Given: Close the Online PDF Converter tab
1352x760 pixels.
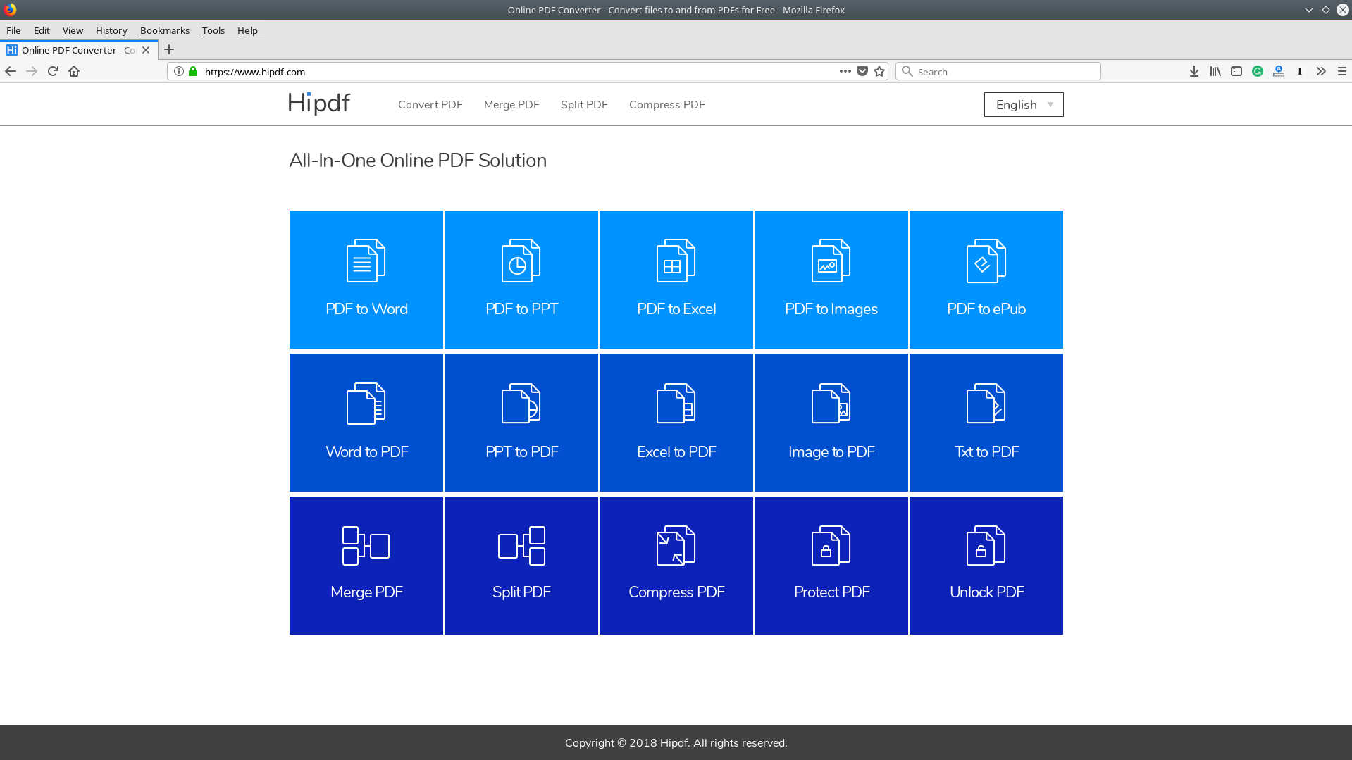Looking at the screenshot, I should tap(146, 50).
